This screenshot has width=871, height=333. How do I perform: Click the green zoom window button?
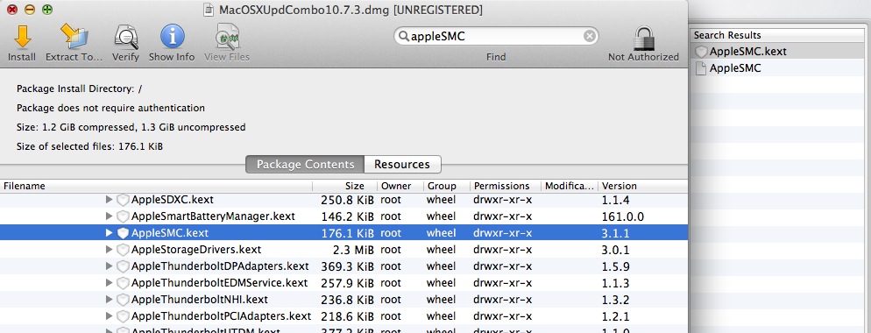point(48,10)
